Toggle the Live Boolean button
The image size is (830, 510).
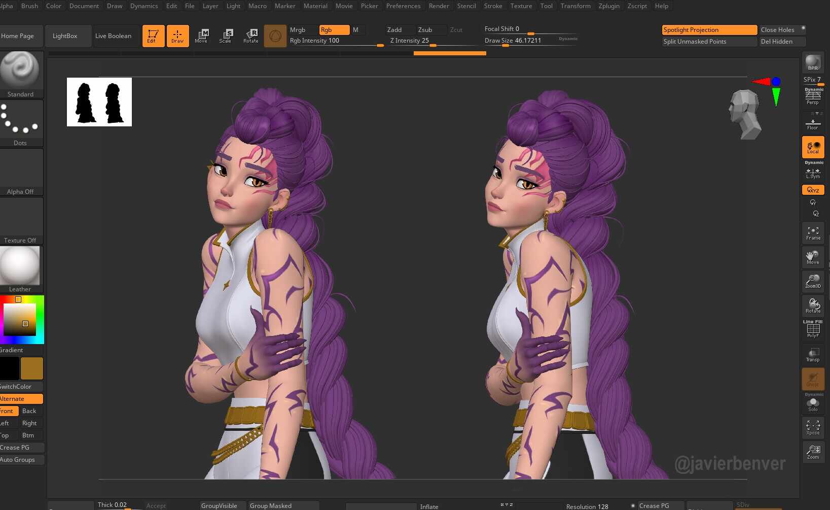coord(114,36)
